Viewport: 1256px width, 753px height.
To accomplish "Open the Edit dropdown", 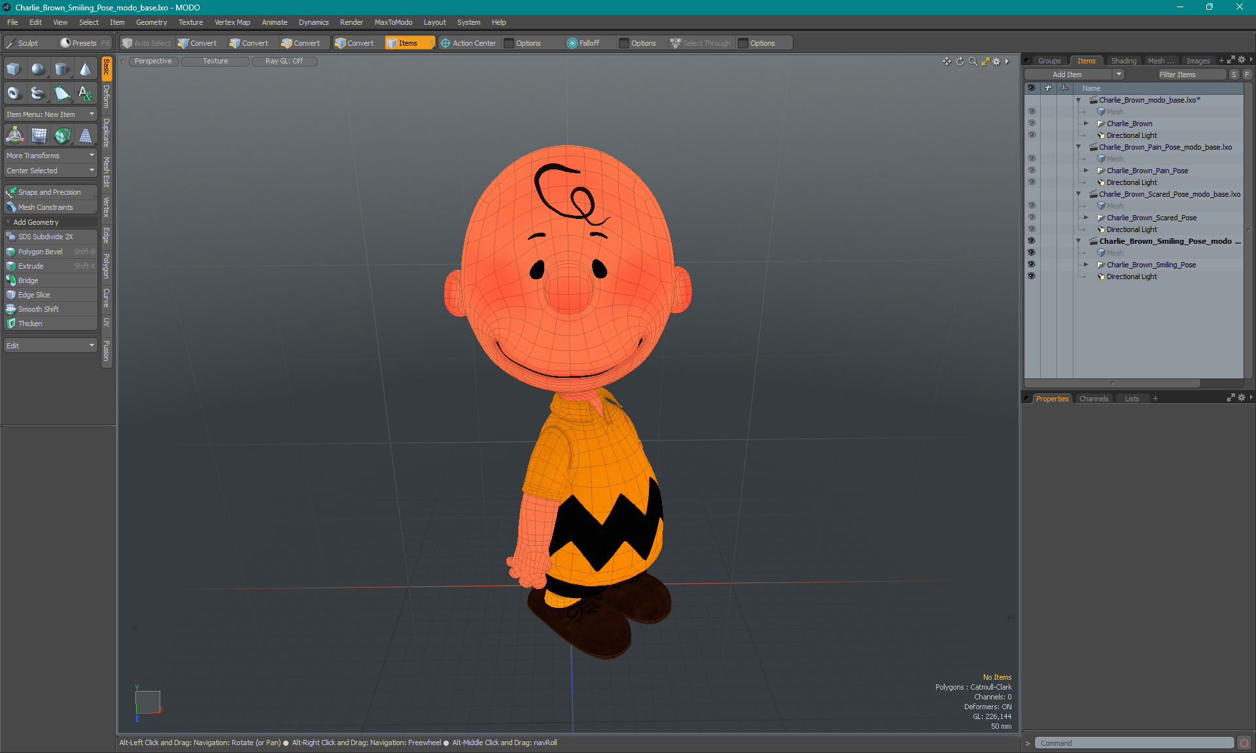I will pos(50,346).
